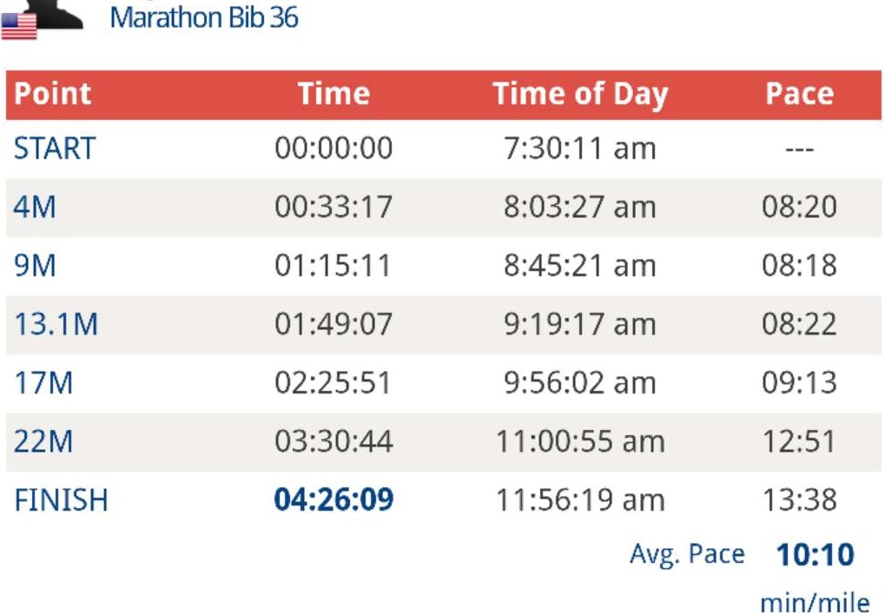Viewport: 885px width, 615px height.
Task: Click the Pace column header
Action: pos(799,93)
